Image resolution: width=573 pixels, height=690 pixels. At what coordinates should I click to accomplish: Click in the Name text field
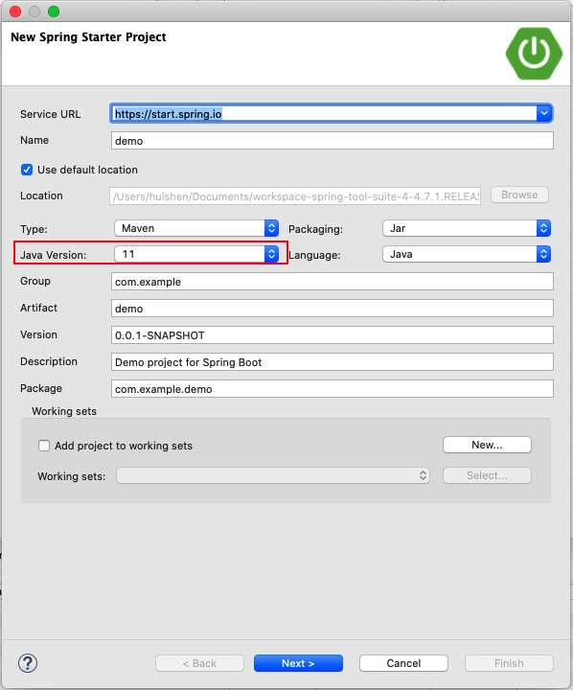coord(332,141)
